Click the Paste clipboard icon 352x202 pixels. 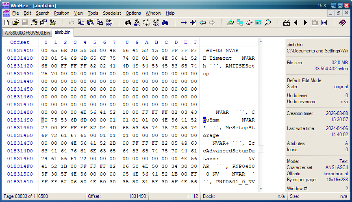pyautogui.click(x=90, y=22)
